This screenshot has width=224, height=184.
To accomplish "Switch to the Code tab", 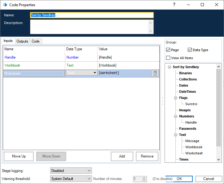I will pyautogui.click(x=36, y=41).
